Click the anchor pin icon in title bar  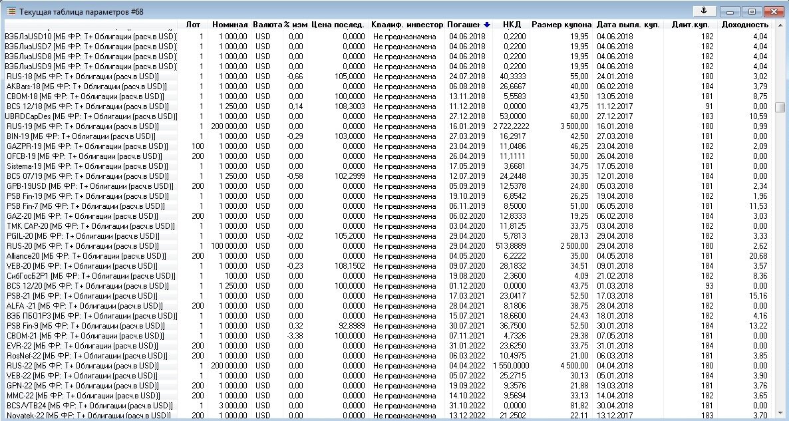pyautogui.click(x=704, y=11)
